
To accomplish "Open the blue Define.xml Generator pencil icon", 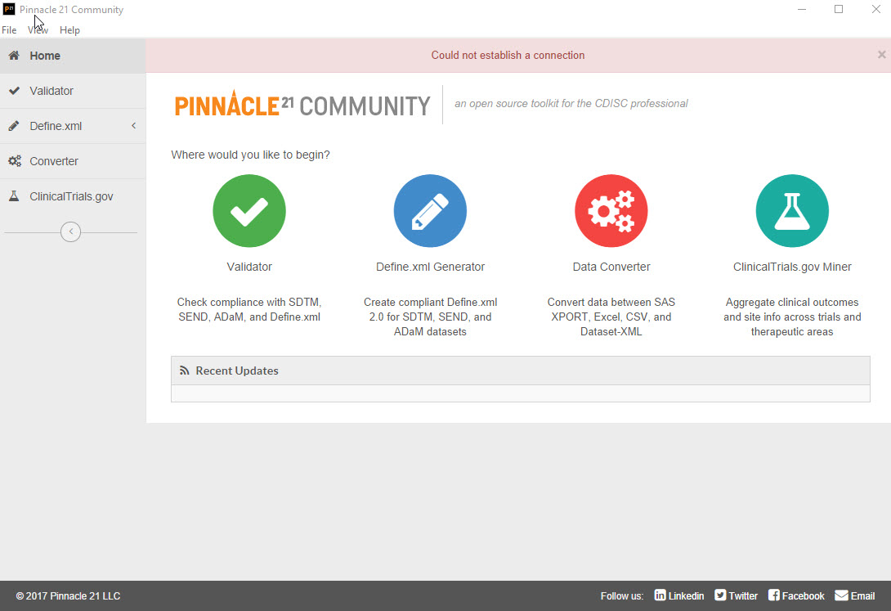I will 430,211.
